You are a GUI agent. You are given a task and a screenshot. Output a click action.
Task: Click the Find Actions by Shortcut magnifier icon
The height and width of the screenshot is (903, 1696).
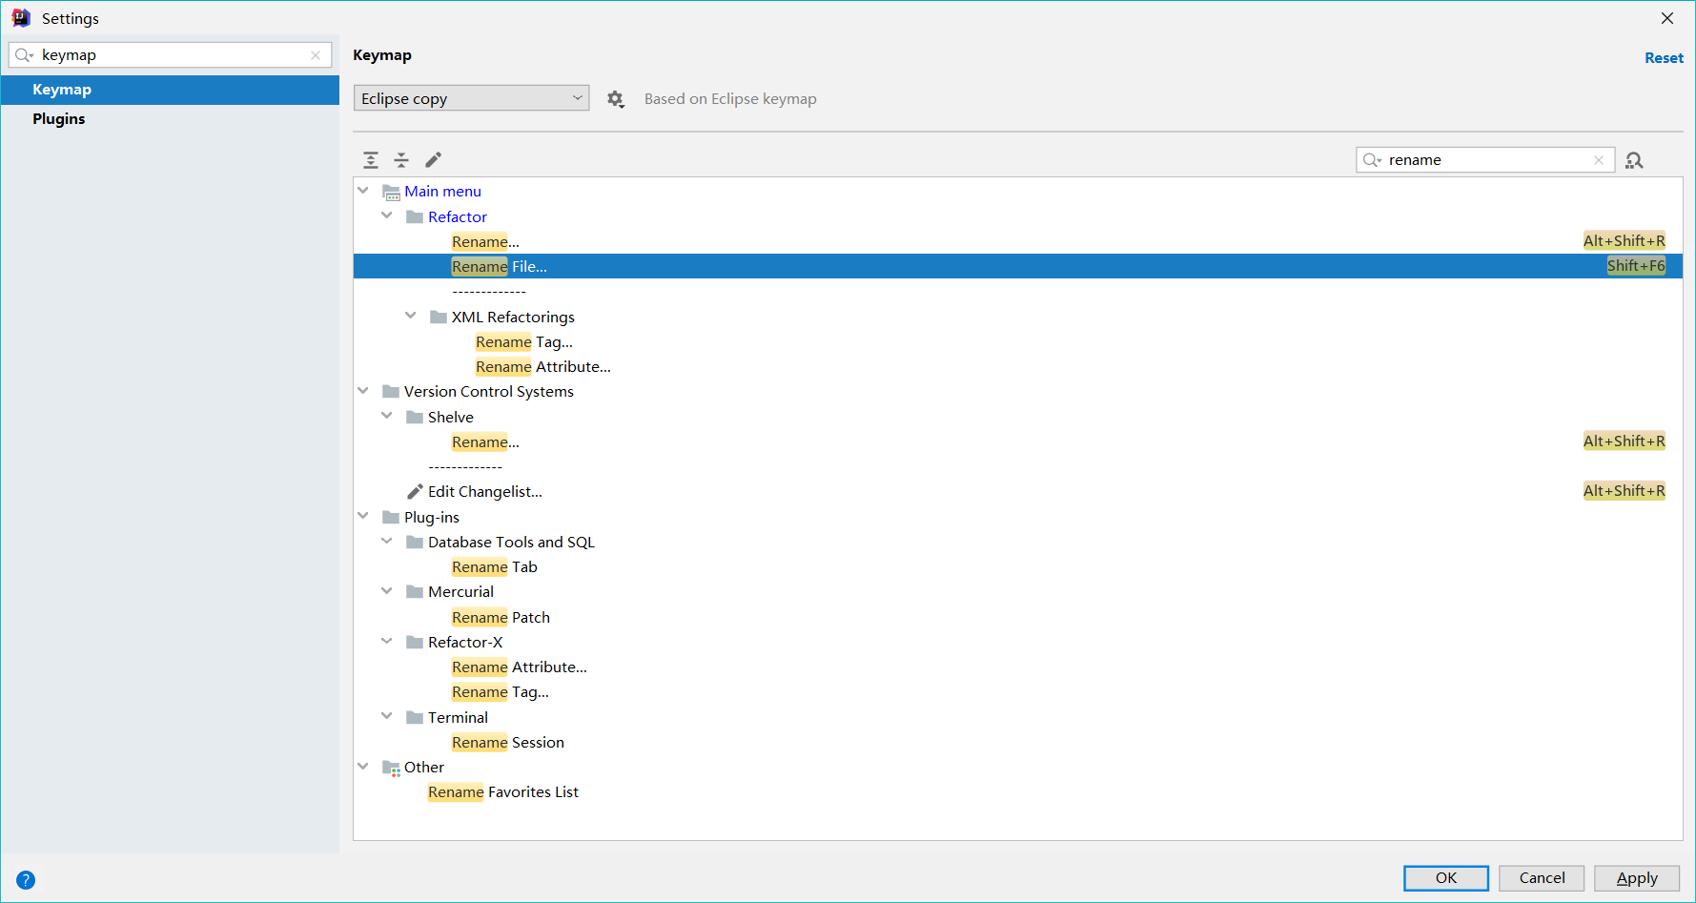click(1634, 159)
